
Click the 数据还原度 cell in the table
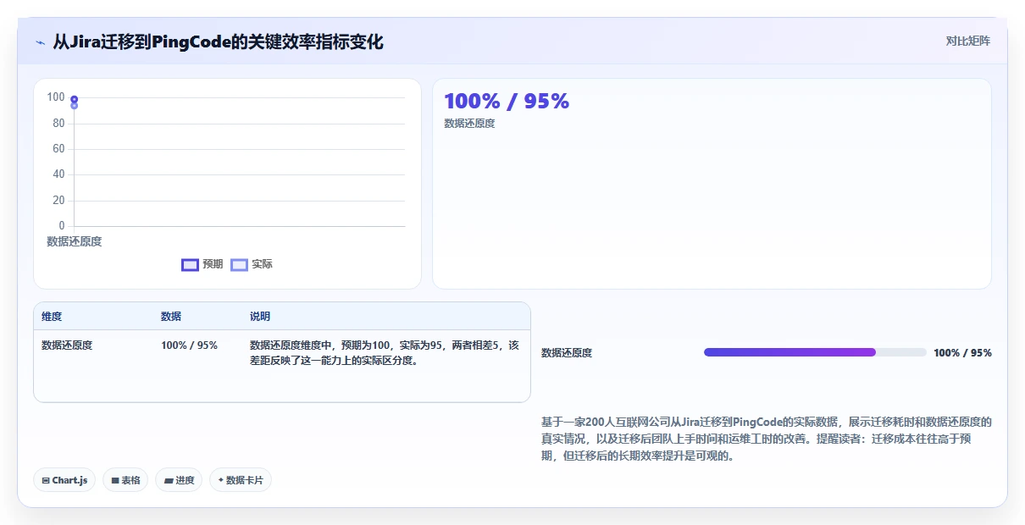tap(67, 345)
